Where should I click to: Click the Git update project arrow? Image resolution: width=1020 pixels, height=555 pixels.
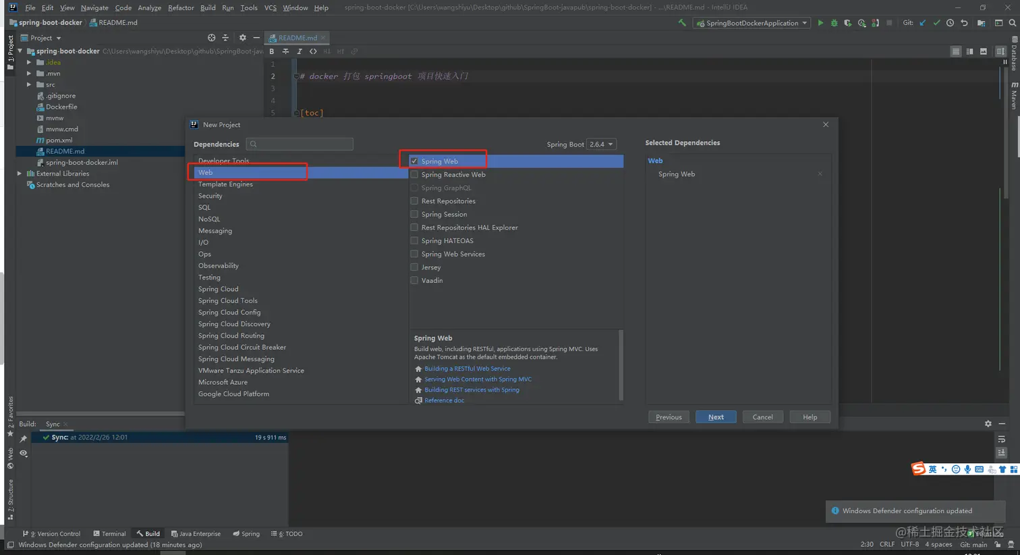tap(923, 23)
